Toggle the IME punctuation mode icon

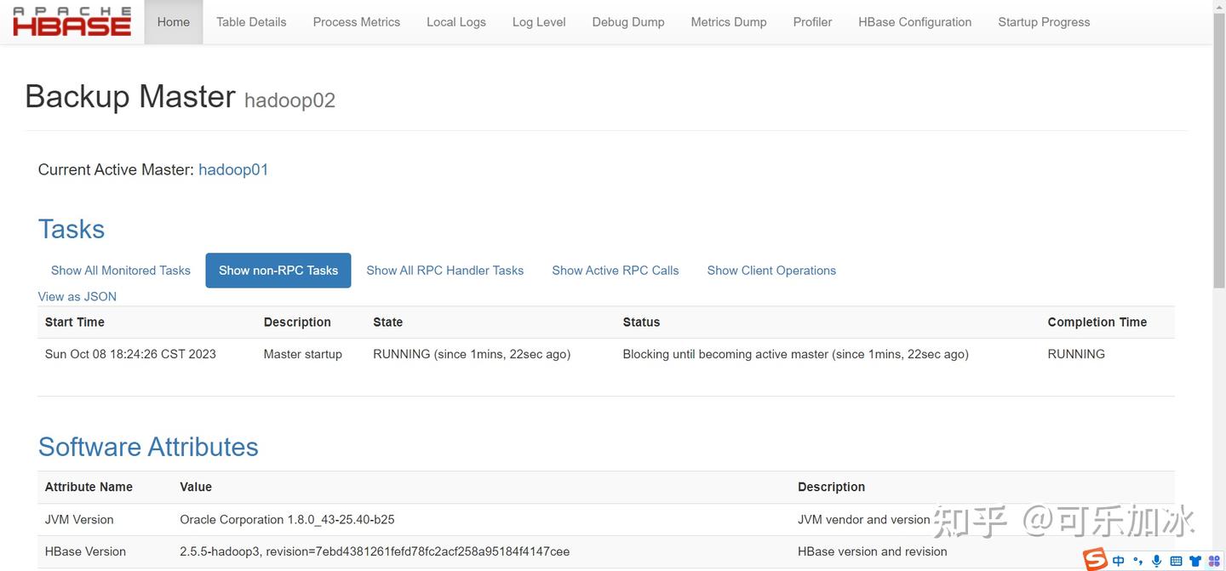coord(1137,561)
